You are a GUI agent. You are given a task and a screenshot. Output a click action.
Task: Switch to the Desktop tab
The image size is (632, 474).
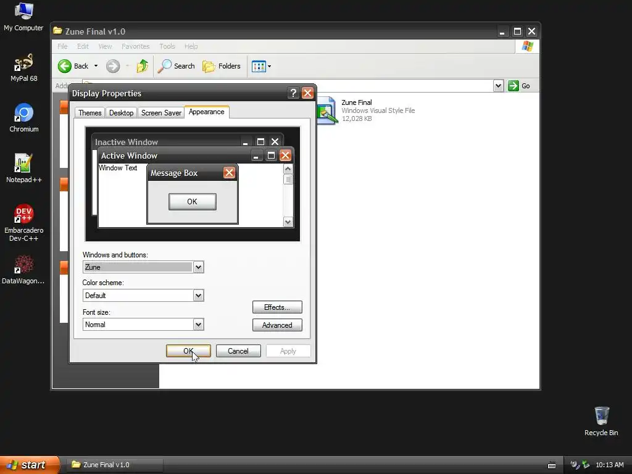point(121,113)
